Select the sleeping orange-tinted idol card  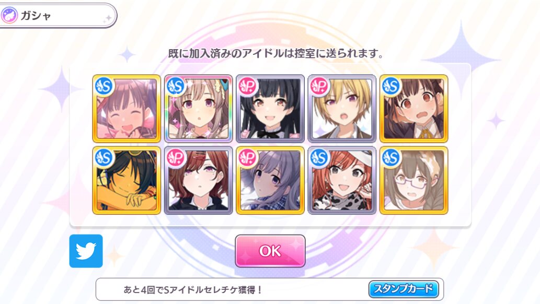(127, 180)
